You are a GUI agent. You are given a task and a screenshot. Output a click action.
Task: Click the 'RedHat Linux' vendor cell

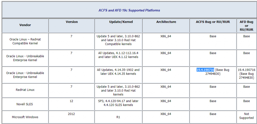click(x=25, y=90)
